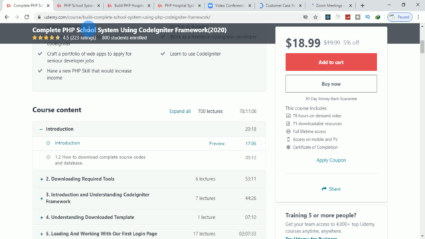Click the Paused profile button
The width and height of the screenshot is (425, 239).
click(x=400, y=17)
